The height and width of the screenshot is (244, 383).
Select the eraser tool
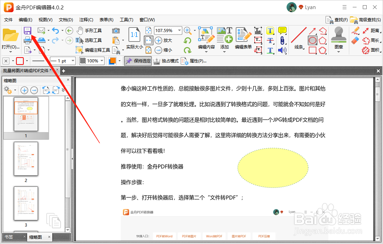[x=355, y=40]
